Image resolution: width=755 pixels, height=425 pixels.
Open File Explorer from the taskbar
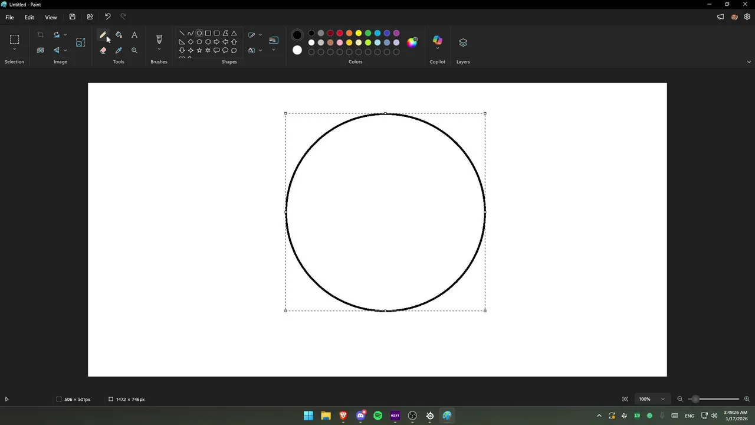326,416
